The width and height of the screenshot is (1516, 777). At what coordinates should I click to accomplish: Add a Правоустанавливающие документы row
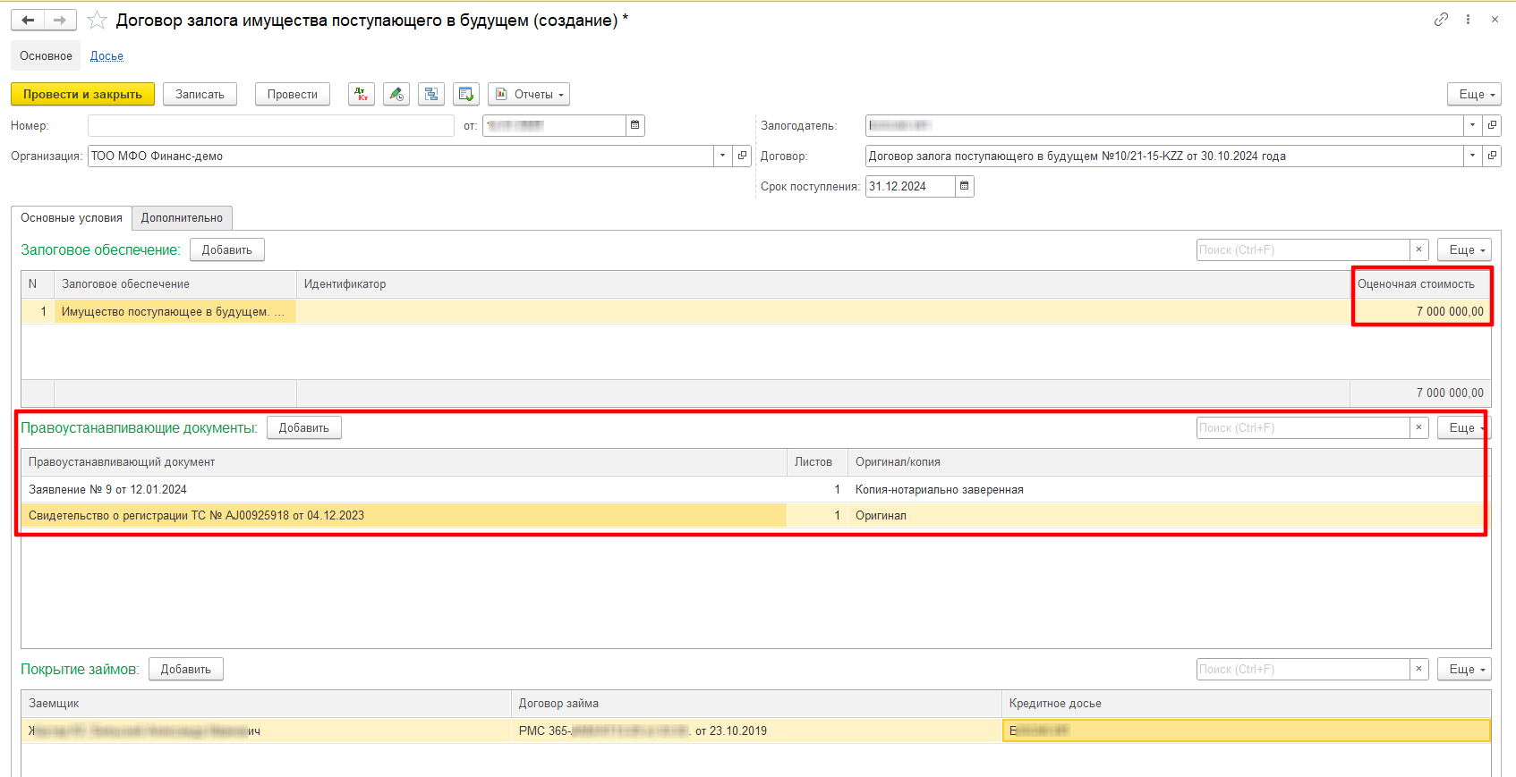[304, 427]
